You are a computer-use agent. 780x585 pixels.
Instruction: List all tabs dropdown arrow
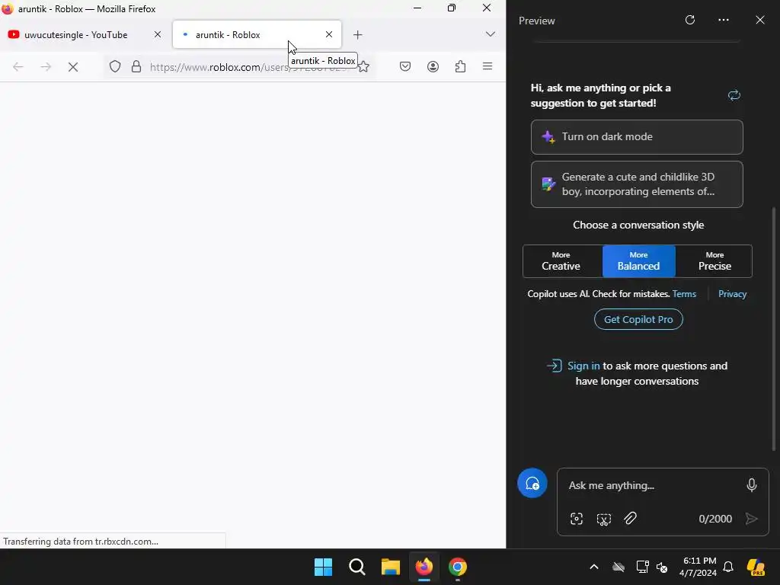(x=491, y=34)
